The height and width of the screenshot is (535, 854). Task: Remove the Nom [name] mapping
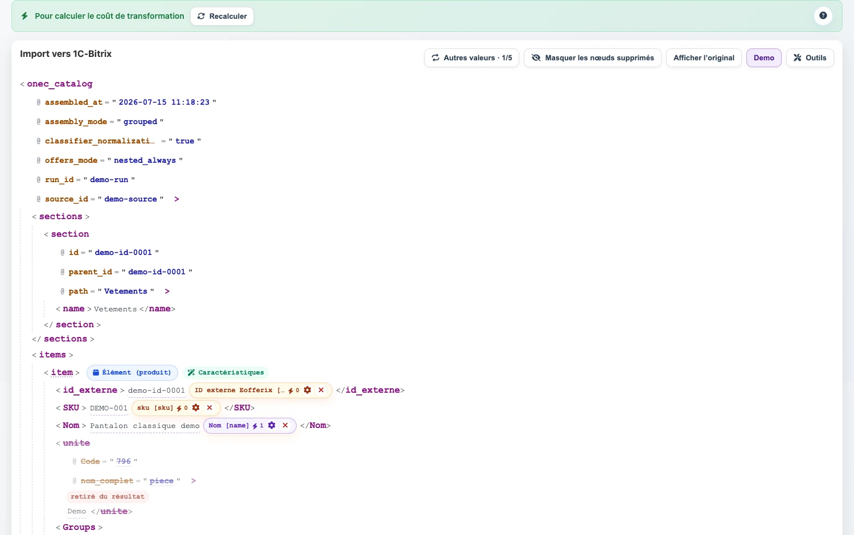285,425
